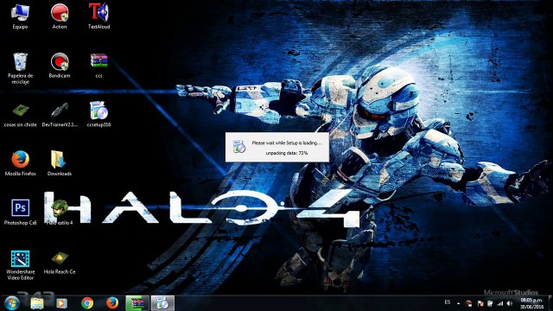Click the Windows Start orb
Viewport: 553px width, 311px height.
12,303
